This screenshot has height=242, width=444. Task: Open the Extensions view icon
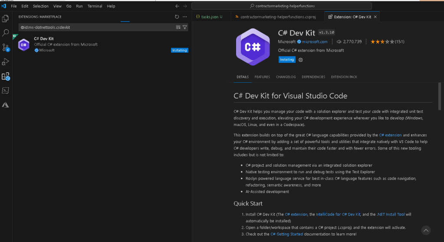pos(5,76)
